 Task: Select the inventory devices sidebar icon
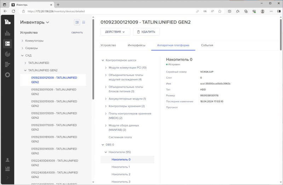7,43
